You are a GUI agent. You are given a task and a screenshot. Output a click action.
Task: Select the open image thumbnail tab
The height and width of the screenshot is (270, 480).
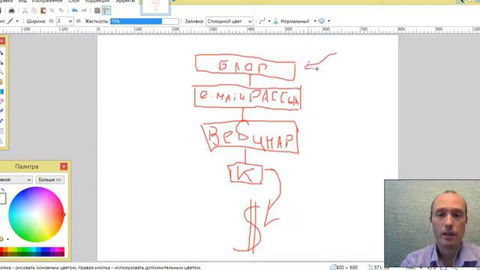pos(155,7)
